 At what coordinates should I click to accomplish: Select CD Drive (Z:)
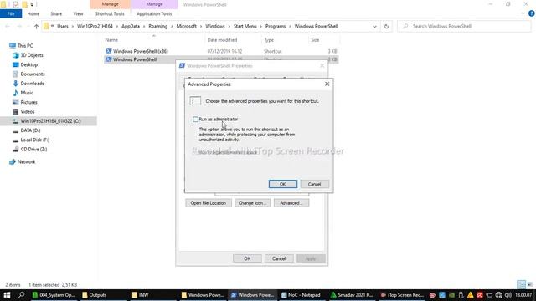click(33, 149)
